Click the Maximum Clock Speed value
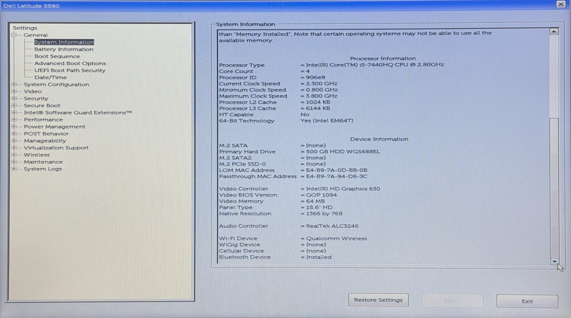Image resolution: width=571 pixels, height=318 pixels. [x=322, y=96]
